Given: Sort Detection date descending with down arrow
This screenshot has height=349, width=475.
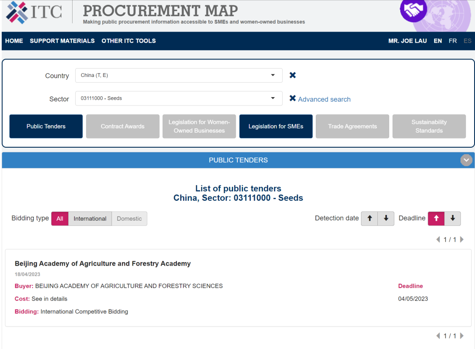Looking at the screenshot, I should 386,218.
